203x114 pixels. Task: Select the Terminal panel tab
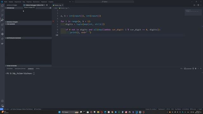pyautogui.click(x=31, y=69)
